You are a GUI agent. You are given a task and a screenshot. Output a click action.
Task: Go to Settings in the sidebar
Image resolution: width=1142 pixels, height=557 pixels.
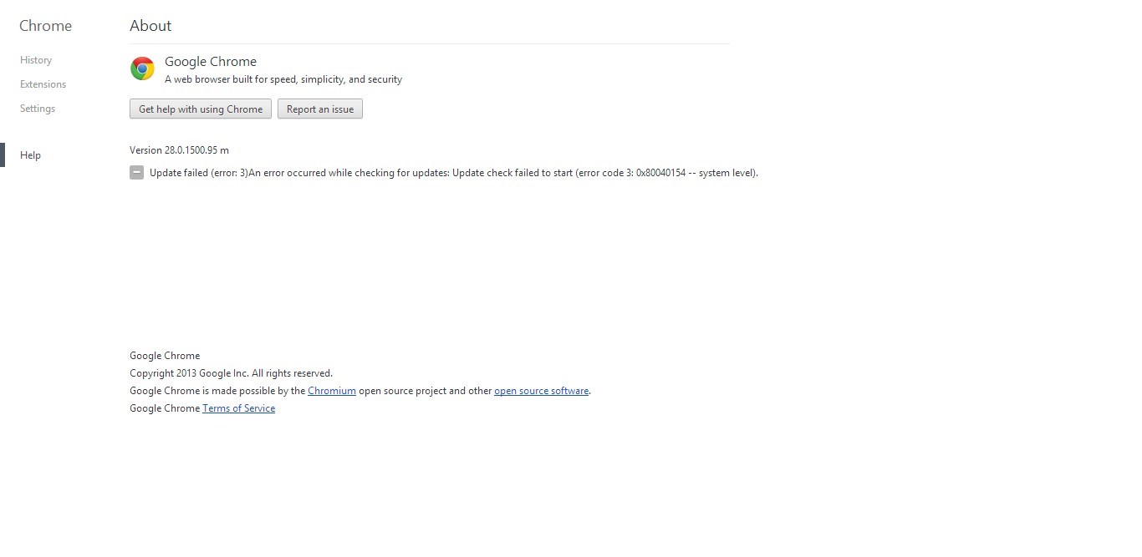[38, 109]
